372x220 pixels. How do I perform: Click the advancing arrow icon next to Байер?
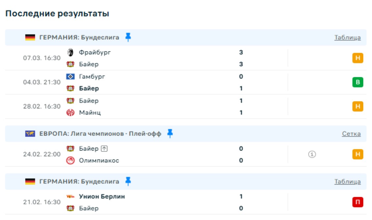[104, 149]
